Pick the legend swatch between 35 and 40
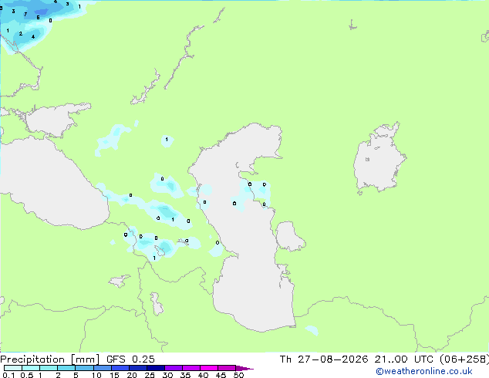The image size is (489, 378). [191, 368]
